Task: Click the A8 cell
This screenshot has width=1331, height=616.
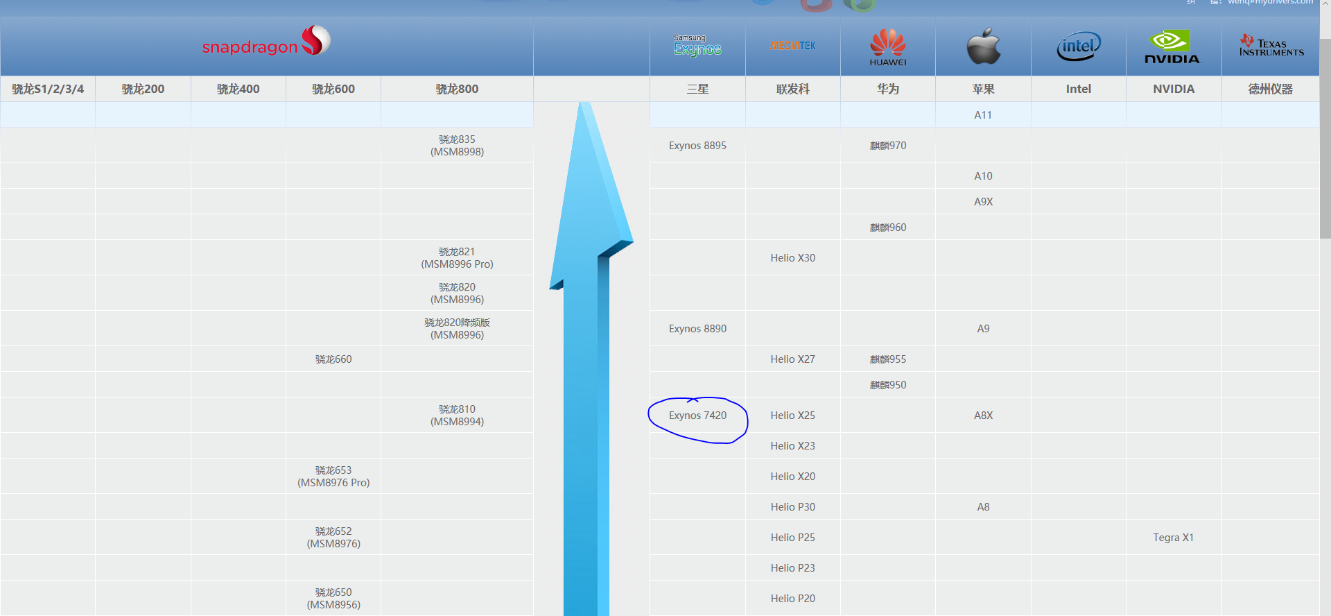Action: point(983,507)
